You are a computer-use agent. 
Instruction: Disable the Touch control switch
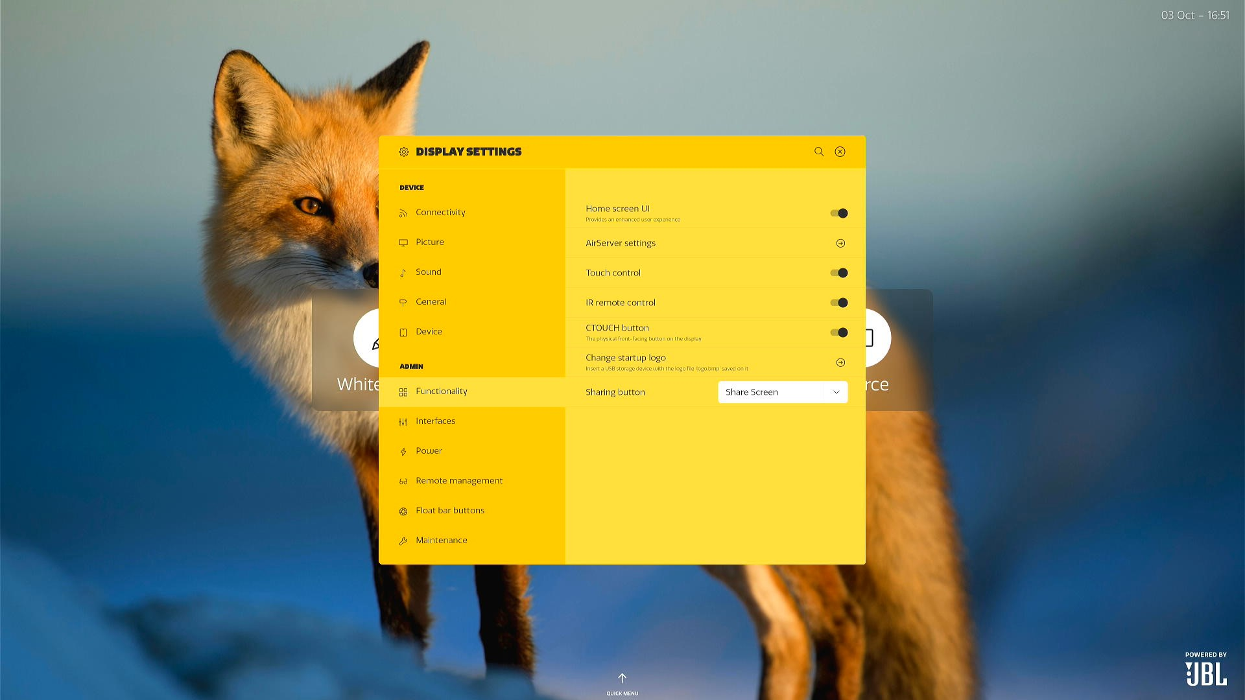click(x=839, y=273)
